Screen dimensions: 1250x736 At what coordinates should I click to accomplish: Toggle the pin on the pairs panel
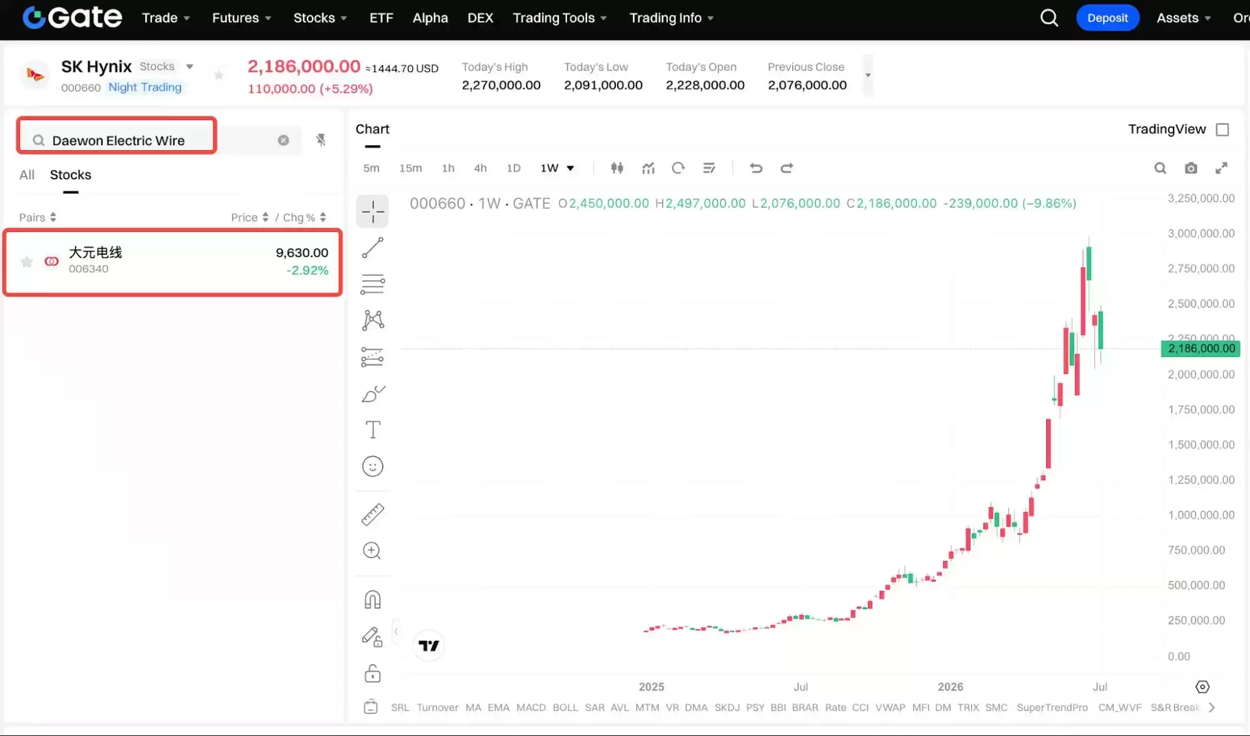[x=321, y=139]
